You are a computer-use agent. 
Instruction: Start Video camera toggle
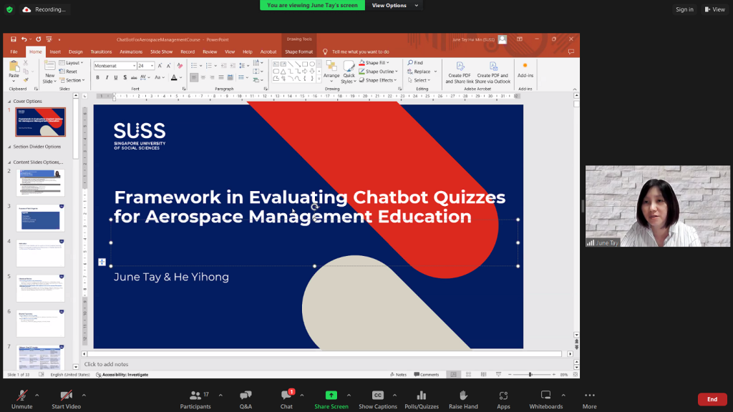(66, 396)
